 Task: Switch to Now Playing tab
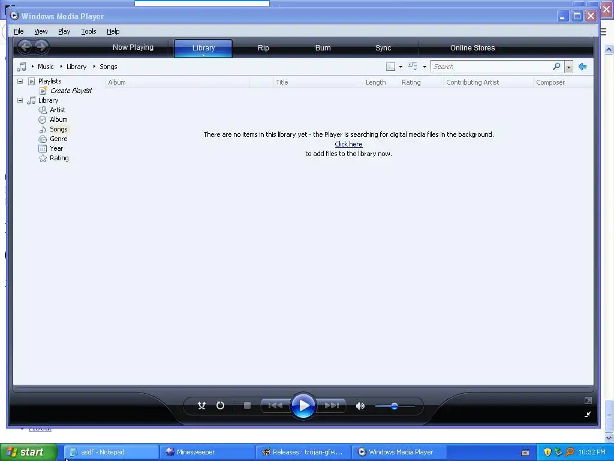pos(133,47)
